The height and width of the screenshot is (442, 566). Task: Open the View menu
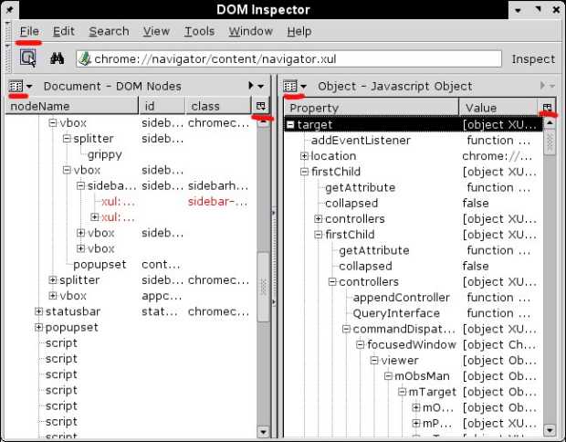click(x=156, y=31)
